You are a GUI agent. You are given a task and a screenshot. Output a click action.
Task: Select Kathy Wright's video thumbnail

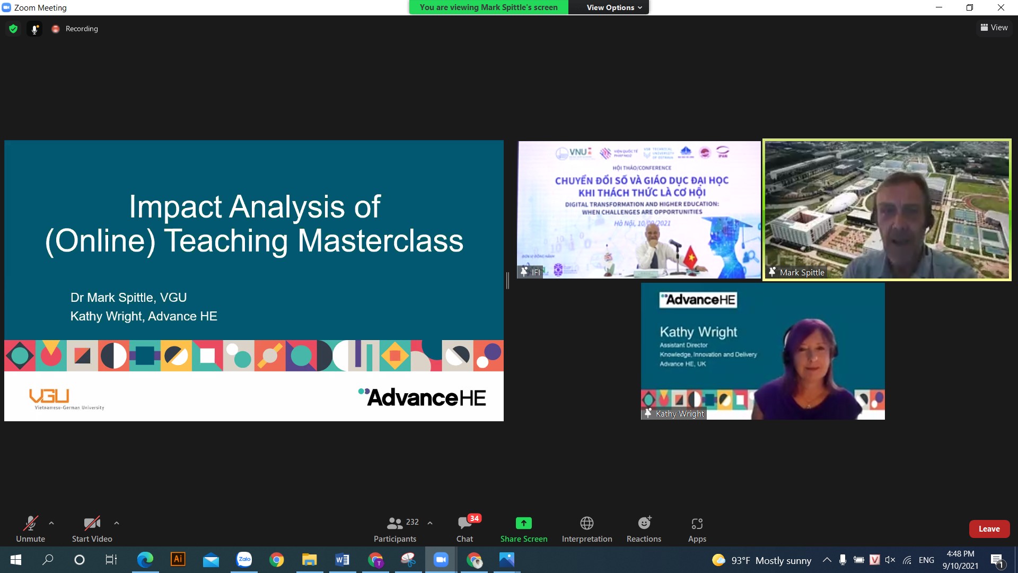pos(763,351)
